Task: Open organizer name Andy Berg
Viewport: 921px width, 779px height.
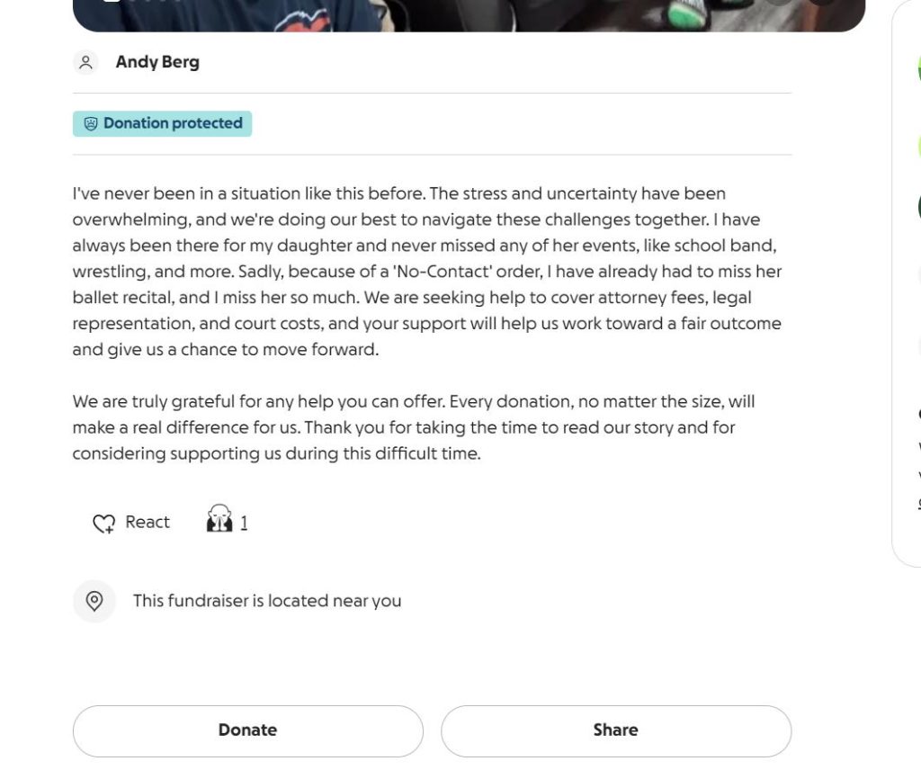Action: pyautogui.click(x=157, y=62)
